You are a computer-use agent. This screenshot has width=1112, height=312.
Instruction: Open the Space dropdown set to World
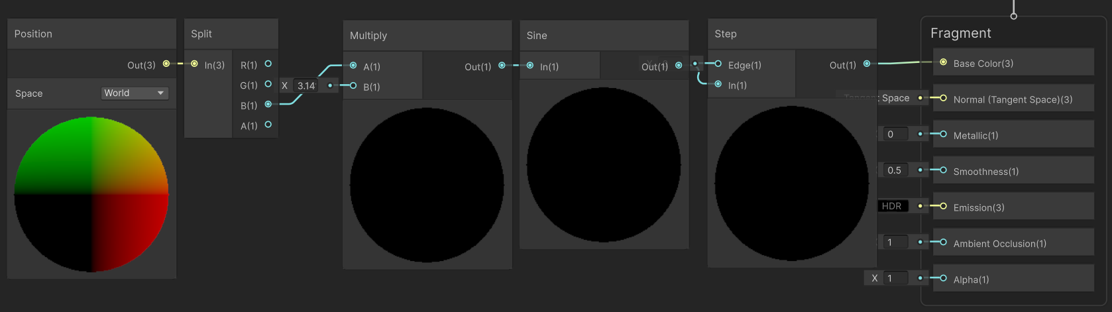135,93
